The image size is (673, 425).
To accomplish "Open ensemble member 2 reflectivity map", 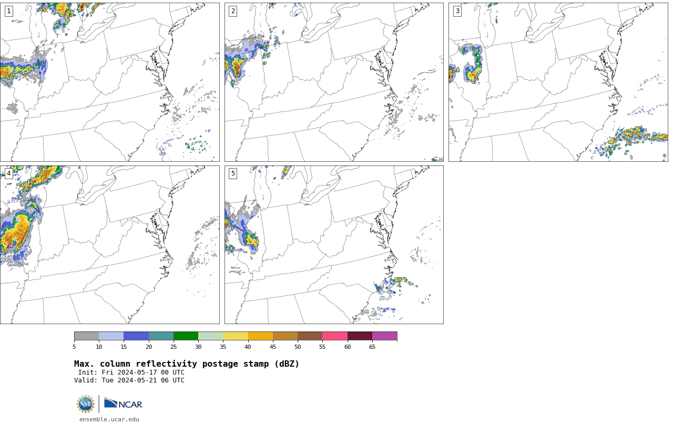I will point(334,82).
